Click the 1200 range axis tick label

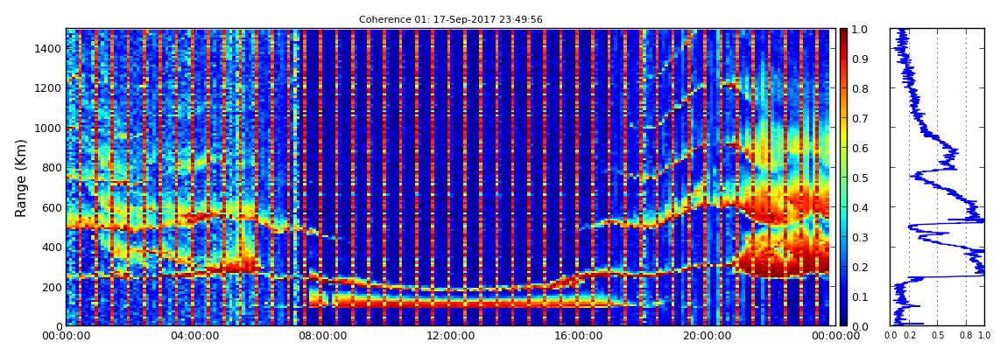click(47, 87)
